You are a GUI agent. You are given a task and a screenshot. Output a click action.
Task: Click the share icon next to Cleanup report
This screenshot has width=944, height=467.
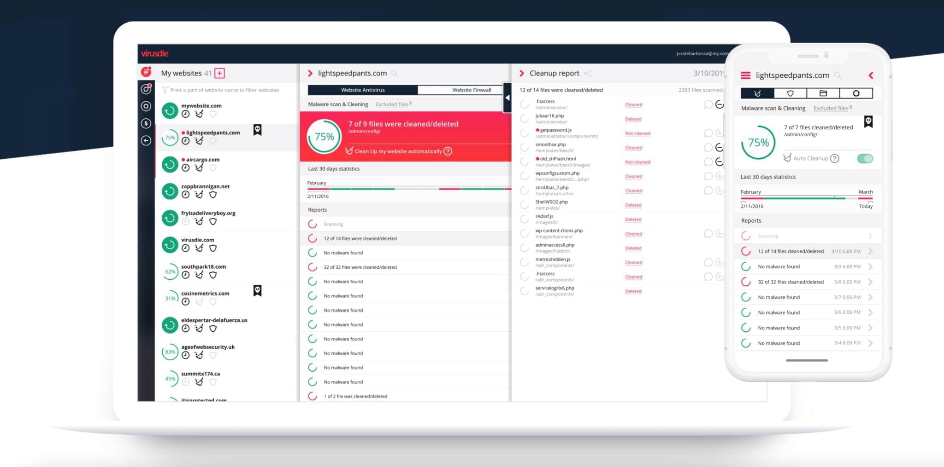[x=588, y=73]
